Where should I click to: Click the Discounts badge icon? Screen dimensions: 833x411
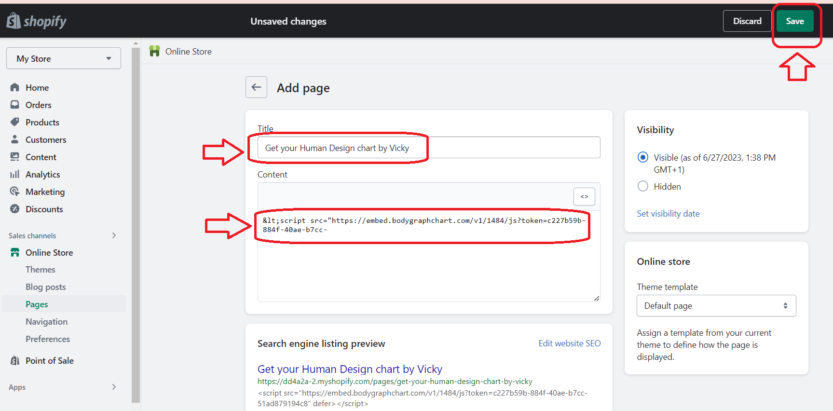click(x=15, y=209)
